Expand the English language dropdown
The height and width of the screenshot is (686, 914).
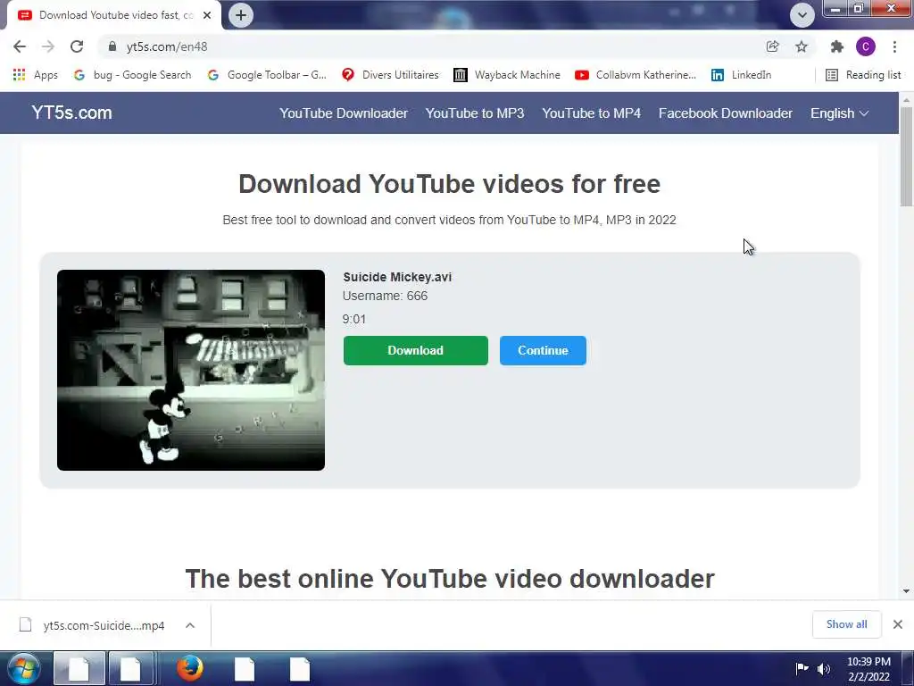pyautogui.click(x=839, y=113)
